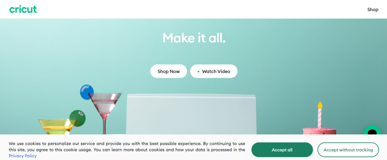Click the Shop Now button
The image size is (387, 160).
(169, 71)
